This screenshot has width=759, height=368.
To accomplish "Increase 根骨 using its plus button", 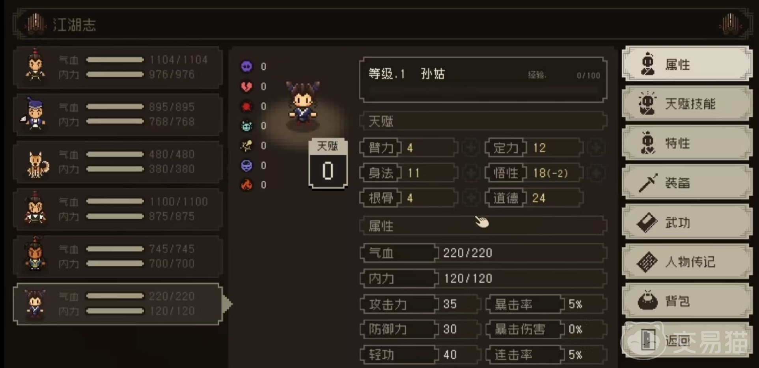I will click(x=470, y=198).
